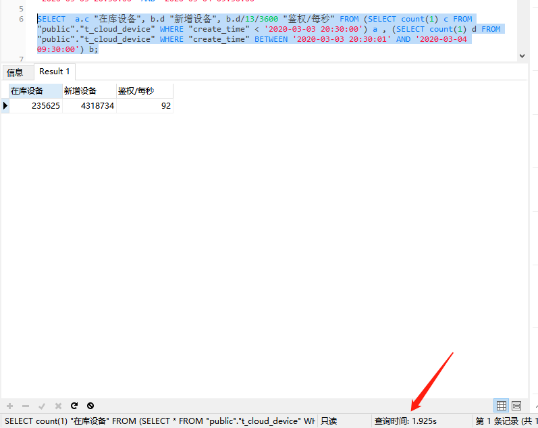Select the Result 1 tab

coord(55,72)
